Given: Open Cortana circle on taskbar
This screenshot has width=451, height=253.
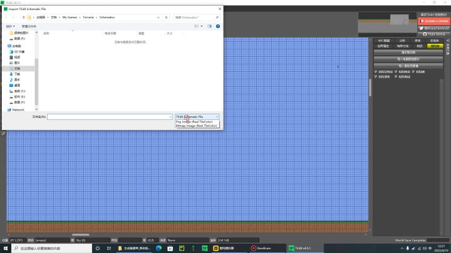Looking at the screenshot, I should pos(98,249).
